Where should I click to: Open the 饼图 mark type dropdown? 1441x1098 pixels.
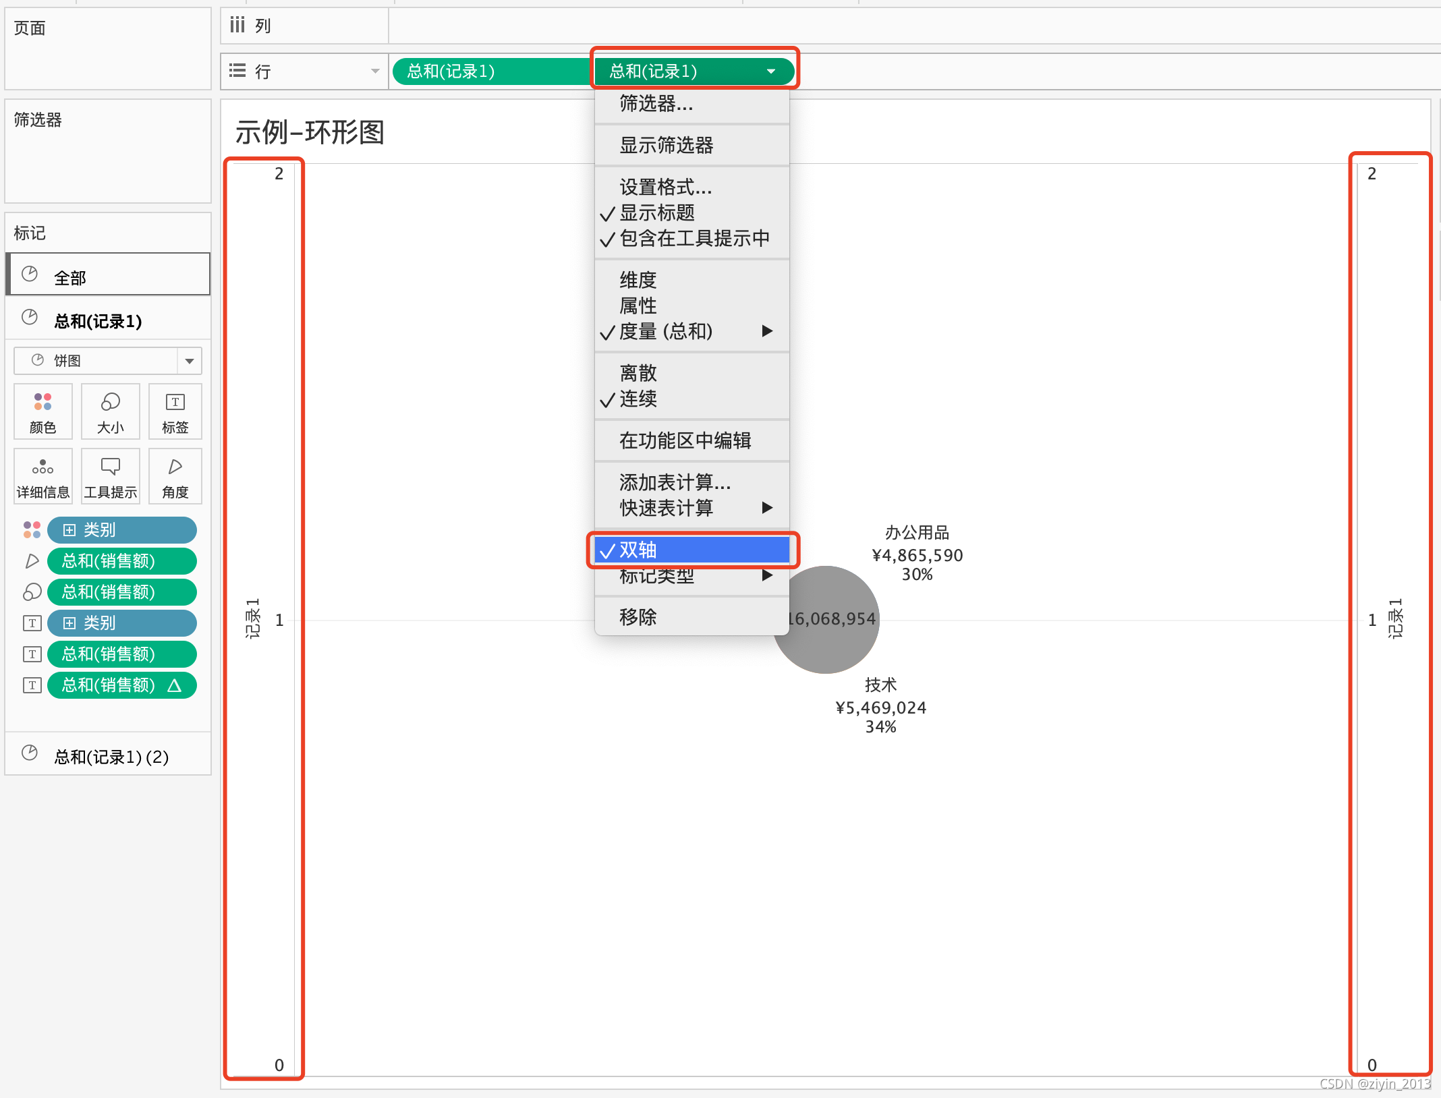click(189, 361)
